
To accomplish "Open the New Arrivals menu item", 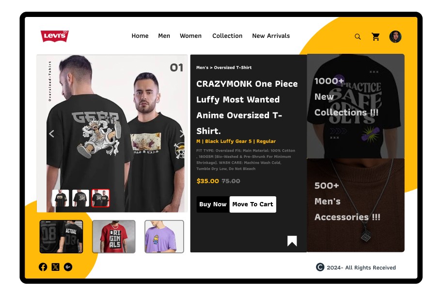I will (x=271, y=36).
